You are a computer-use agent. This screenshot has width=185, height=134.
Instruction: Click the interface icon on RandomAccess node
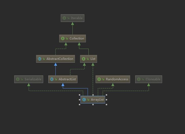click(x=99, y=79)
